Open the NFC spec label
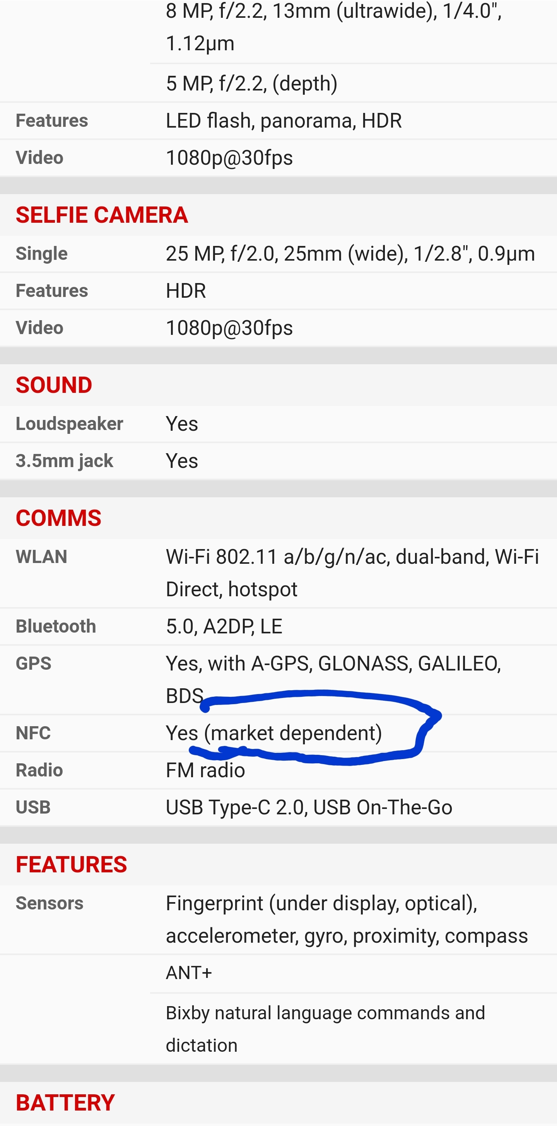The image size is (557, 1126). tap(33, 733)
